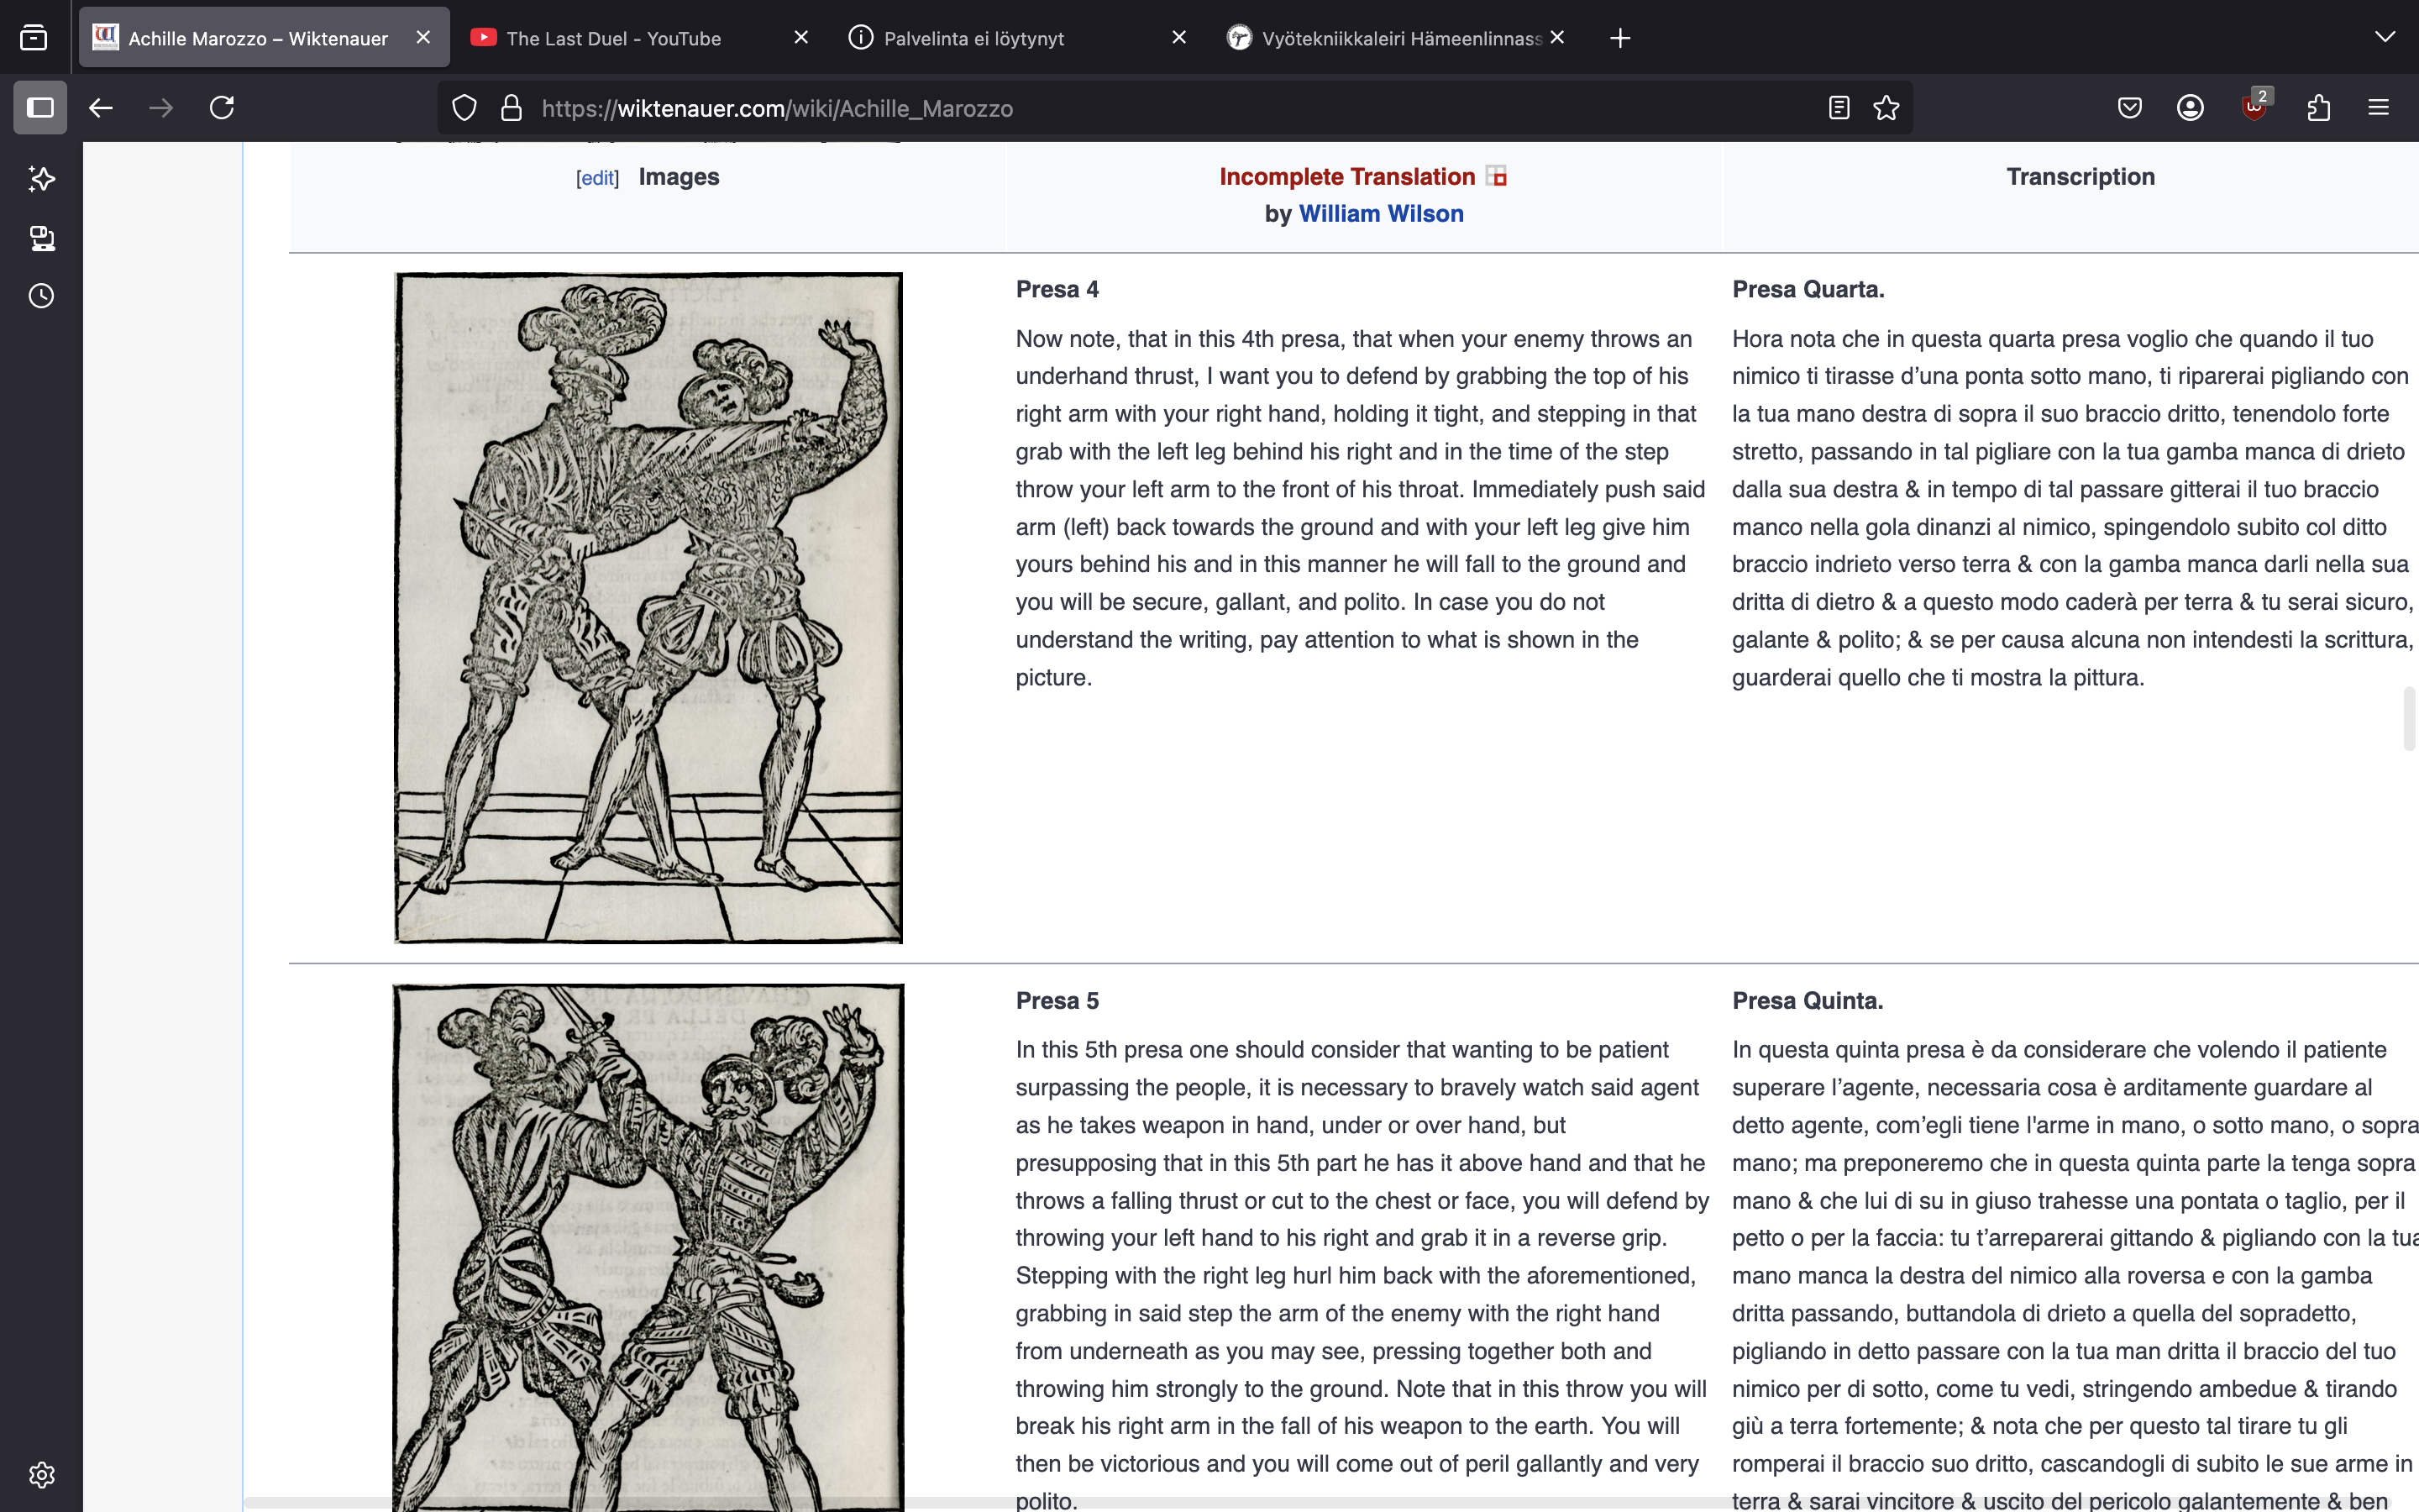Open the Presa 4 woodcut illustration
The width and height of the screenshot is (2419, 1512).
pyautogui.click(x=648, y=607)
